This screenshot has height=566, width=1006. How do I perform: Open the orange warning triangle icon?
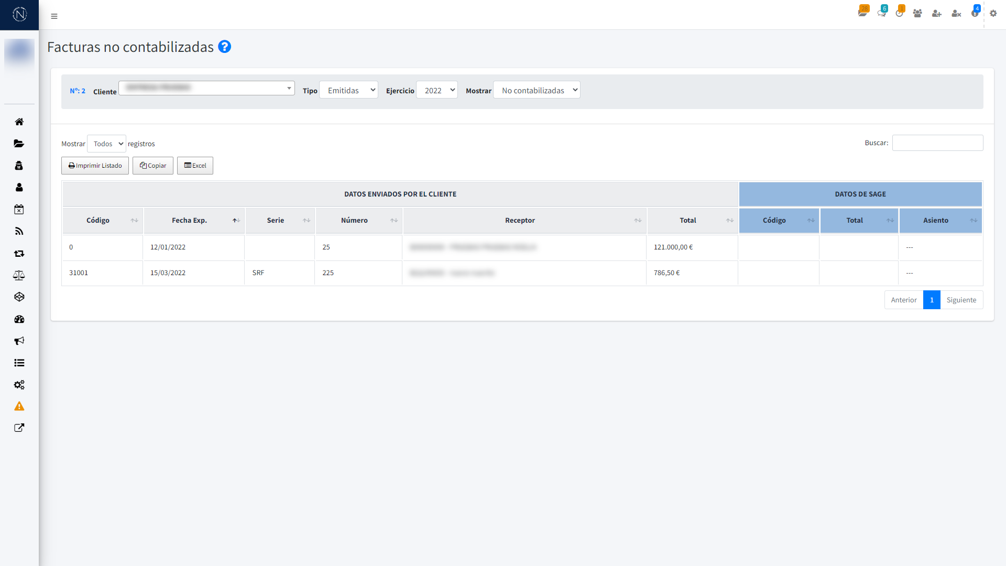pos(19,406)
